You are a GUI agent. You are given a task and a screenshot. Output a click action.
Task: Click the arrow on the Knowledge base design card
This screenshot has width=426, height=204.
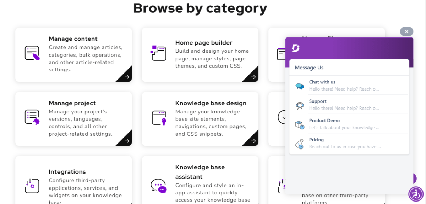coord(253,140)
